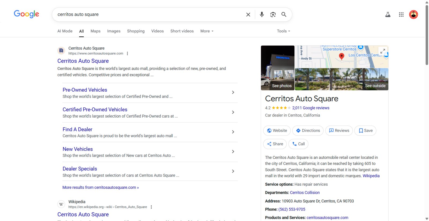The height and width of the screenshot is (221, 429).
Task: Start voice search with the microphone icon
Action: (262, 14)
